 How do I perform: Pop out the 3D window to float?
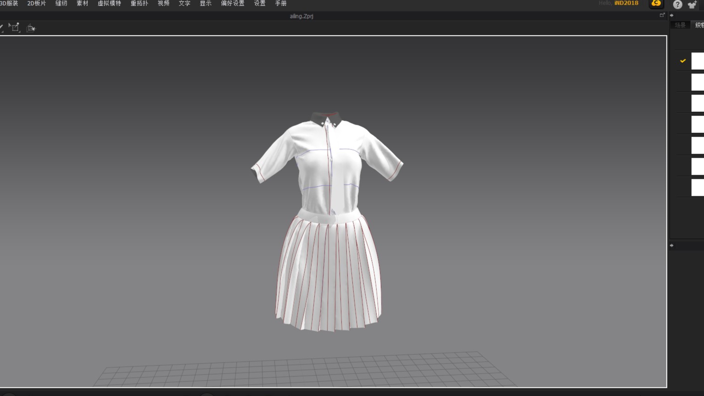click(662, 15)
